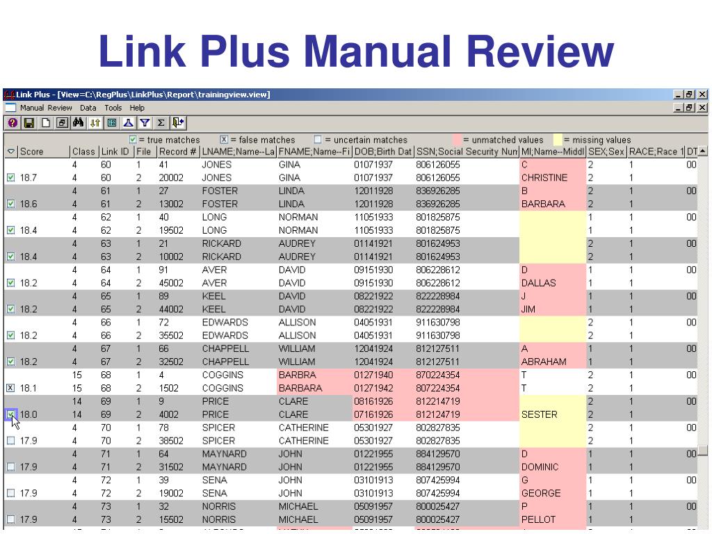
Task: Click the vertical scrollbar up arrow
Action: pos(703,151)
